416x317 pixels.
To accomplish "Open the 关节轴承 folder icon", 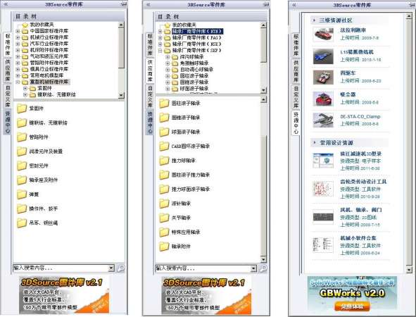I will [164, 218].
